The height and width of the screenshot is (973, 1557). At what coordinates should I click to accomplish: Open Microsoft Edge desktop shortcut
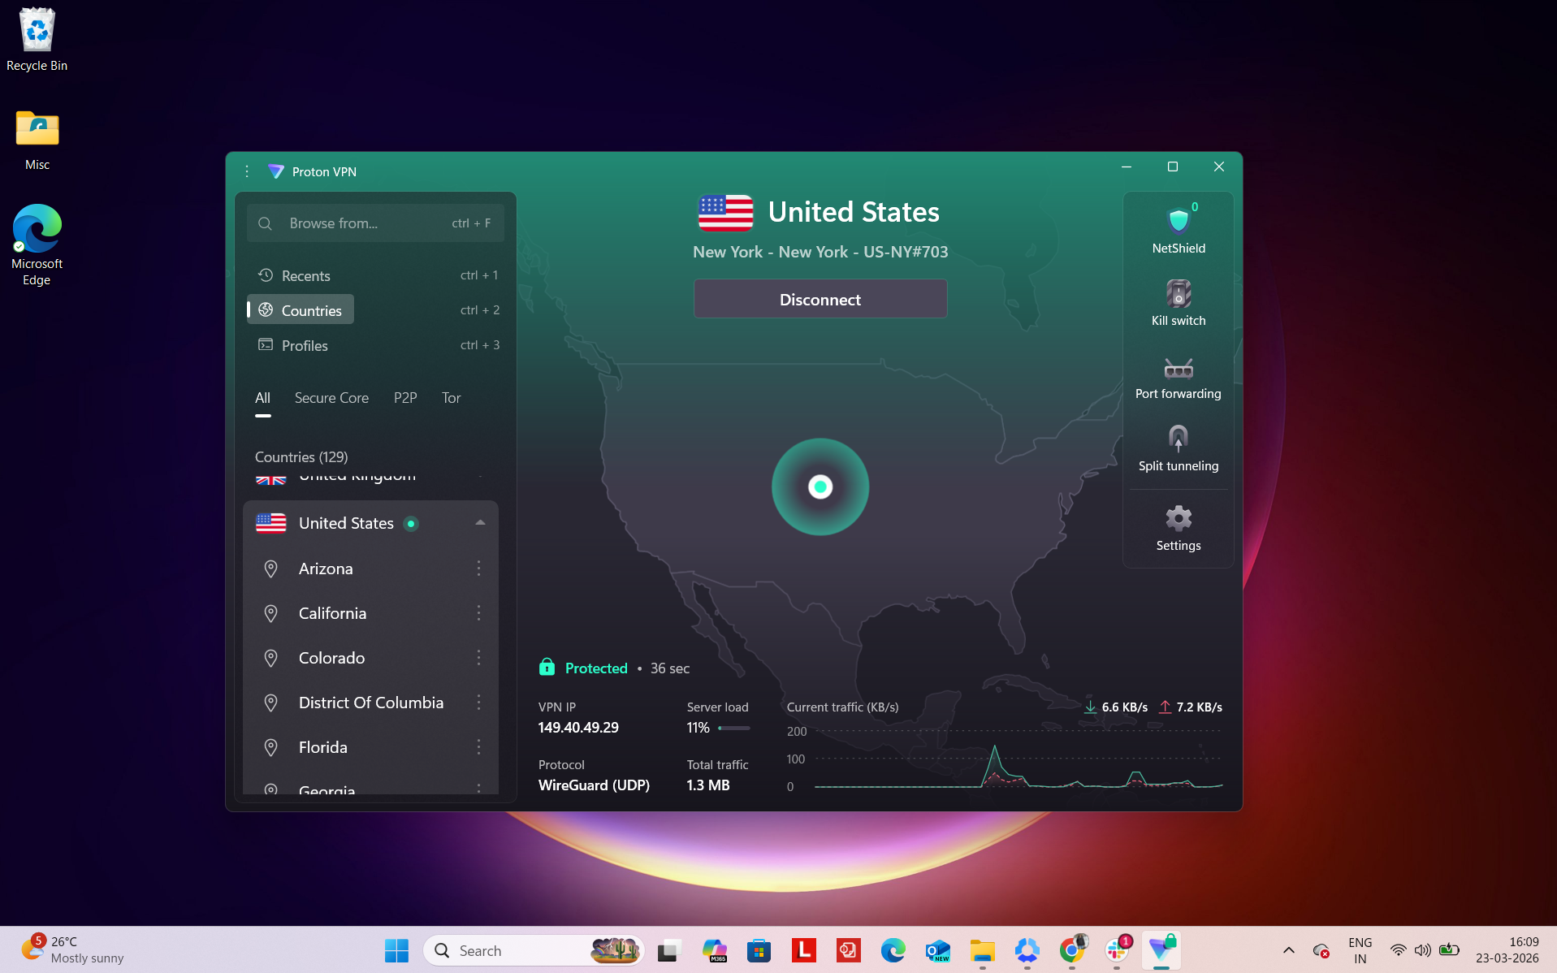[37, 244]
